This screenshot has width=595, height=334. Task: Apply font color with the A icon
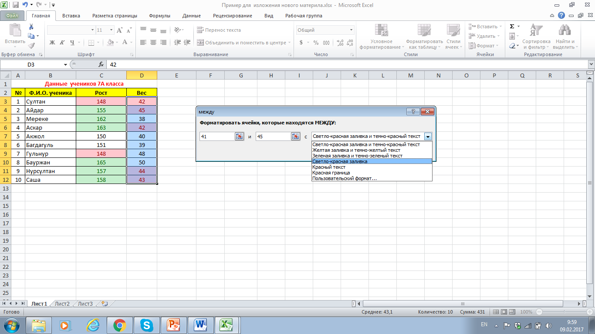(x=125, y=43)
